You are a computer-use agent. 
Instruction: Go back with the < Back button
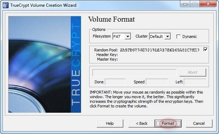tap(141, 123)
